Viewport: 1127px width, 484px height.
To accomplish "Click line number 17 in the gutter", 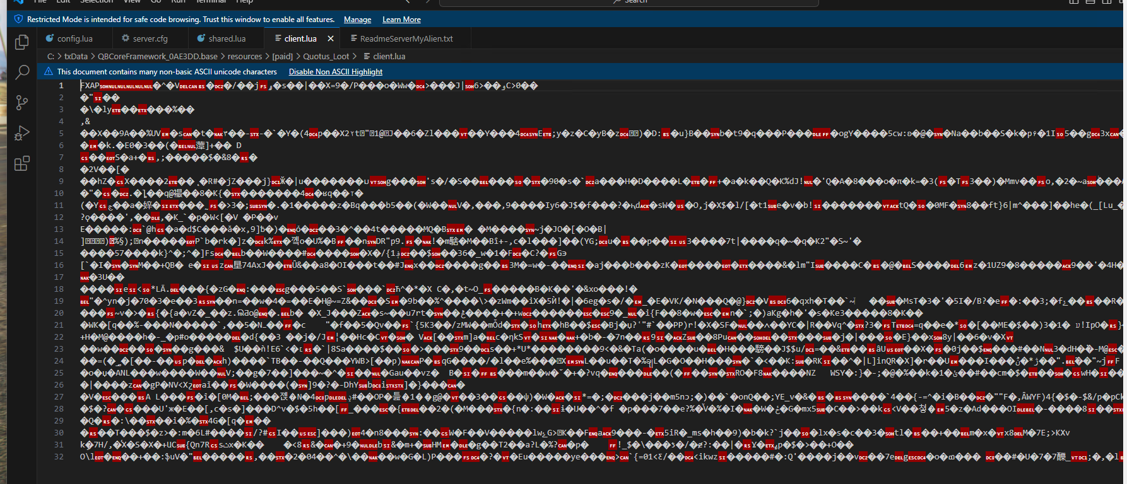I will tap(59, 277).
